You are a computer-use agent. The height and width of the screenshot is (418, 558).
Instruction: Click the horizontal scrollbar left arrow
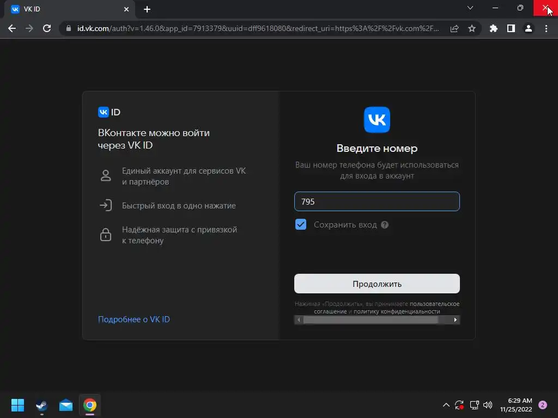[299, 320]
